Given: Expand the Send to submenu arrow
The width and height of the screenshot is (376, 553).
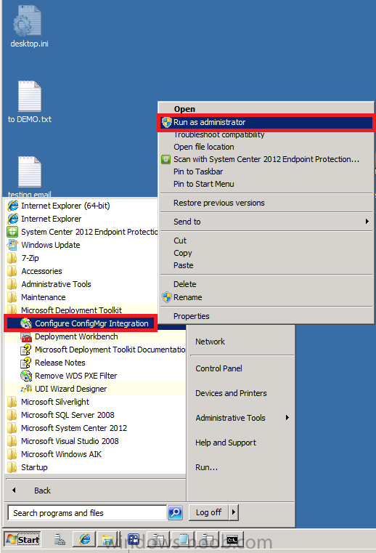Looking at the screenshot, I should click(x=367, y=222).
